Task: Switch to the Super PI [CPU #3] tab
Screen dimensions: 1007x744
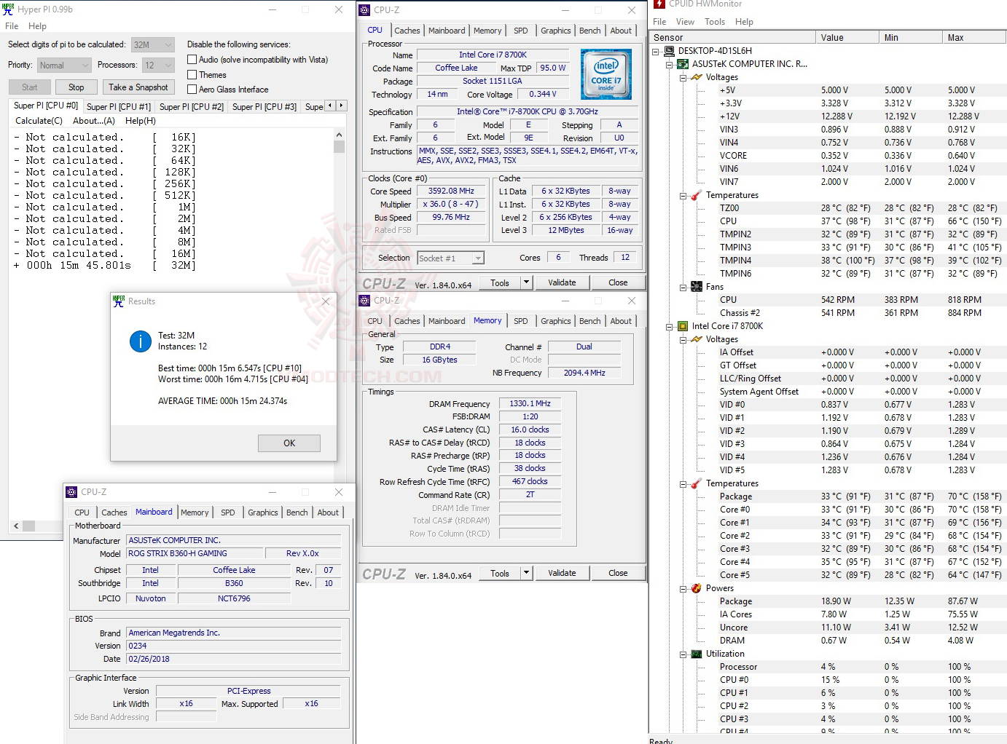Action: pyautogui.click(x=265, y=107)
